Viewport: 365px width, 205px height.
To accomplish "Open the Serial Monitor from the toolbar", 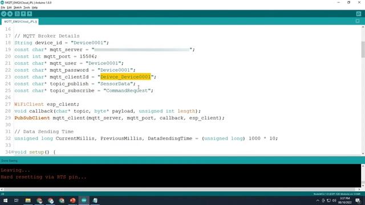I will (x=359, y=14).
